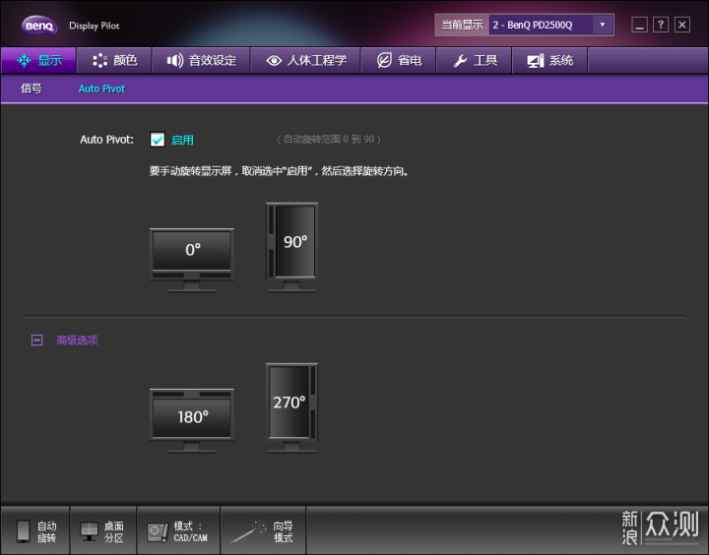
Task: Minimize the Display Pilot window
Action: coord(639,25)
